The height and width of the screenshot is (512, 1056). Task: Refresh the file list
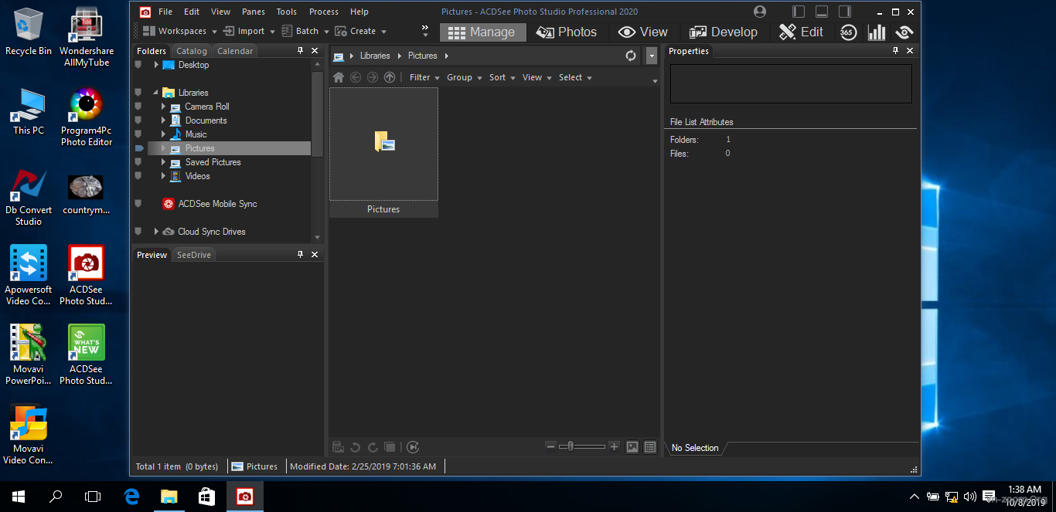631,56
